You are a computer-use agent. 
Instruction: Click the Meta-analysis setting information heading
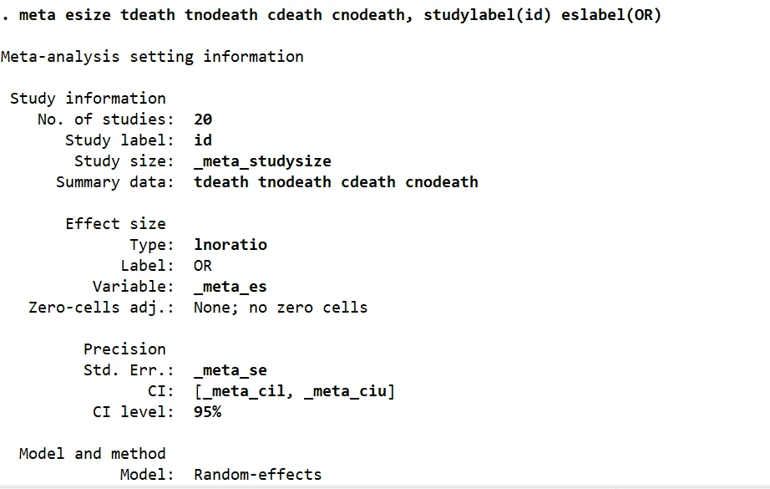coord(152,57)
